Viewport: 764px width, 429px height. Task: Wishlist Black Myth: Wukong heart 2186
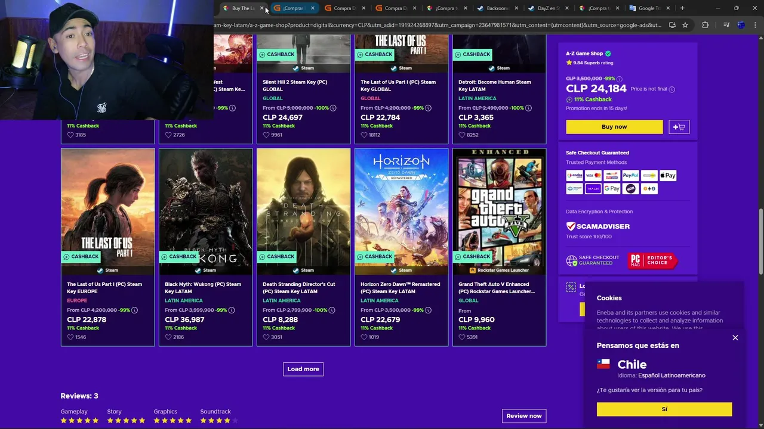(168, 337)
